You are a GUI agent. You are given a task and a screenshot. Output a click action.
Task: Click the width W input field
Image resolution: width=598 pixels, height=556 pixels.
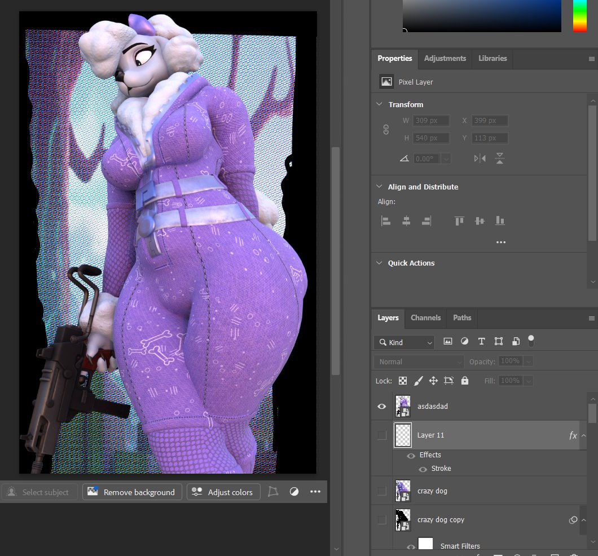pos(431,121)
